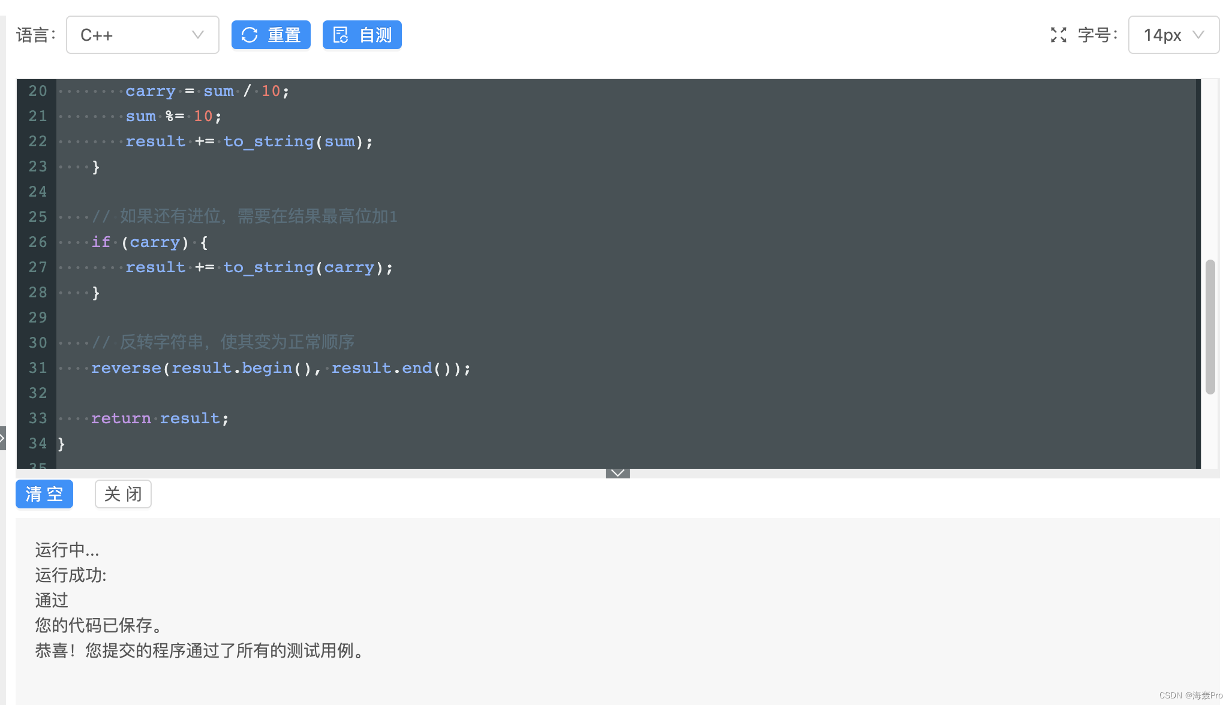
Task: Click the 'return result;' code line
Action: click(x=160, y=418)
